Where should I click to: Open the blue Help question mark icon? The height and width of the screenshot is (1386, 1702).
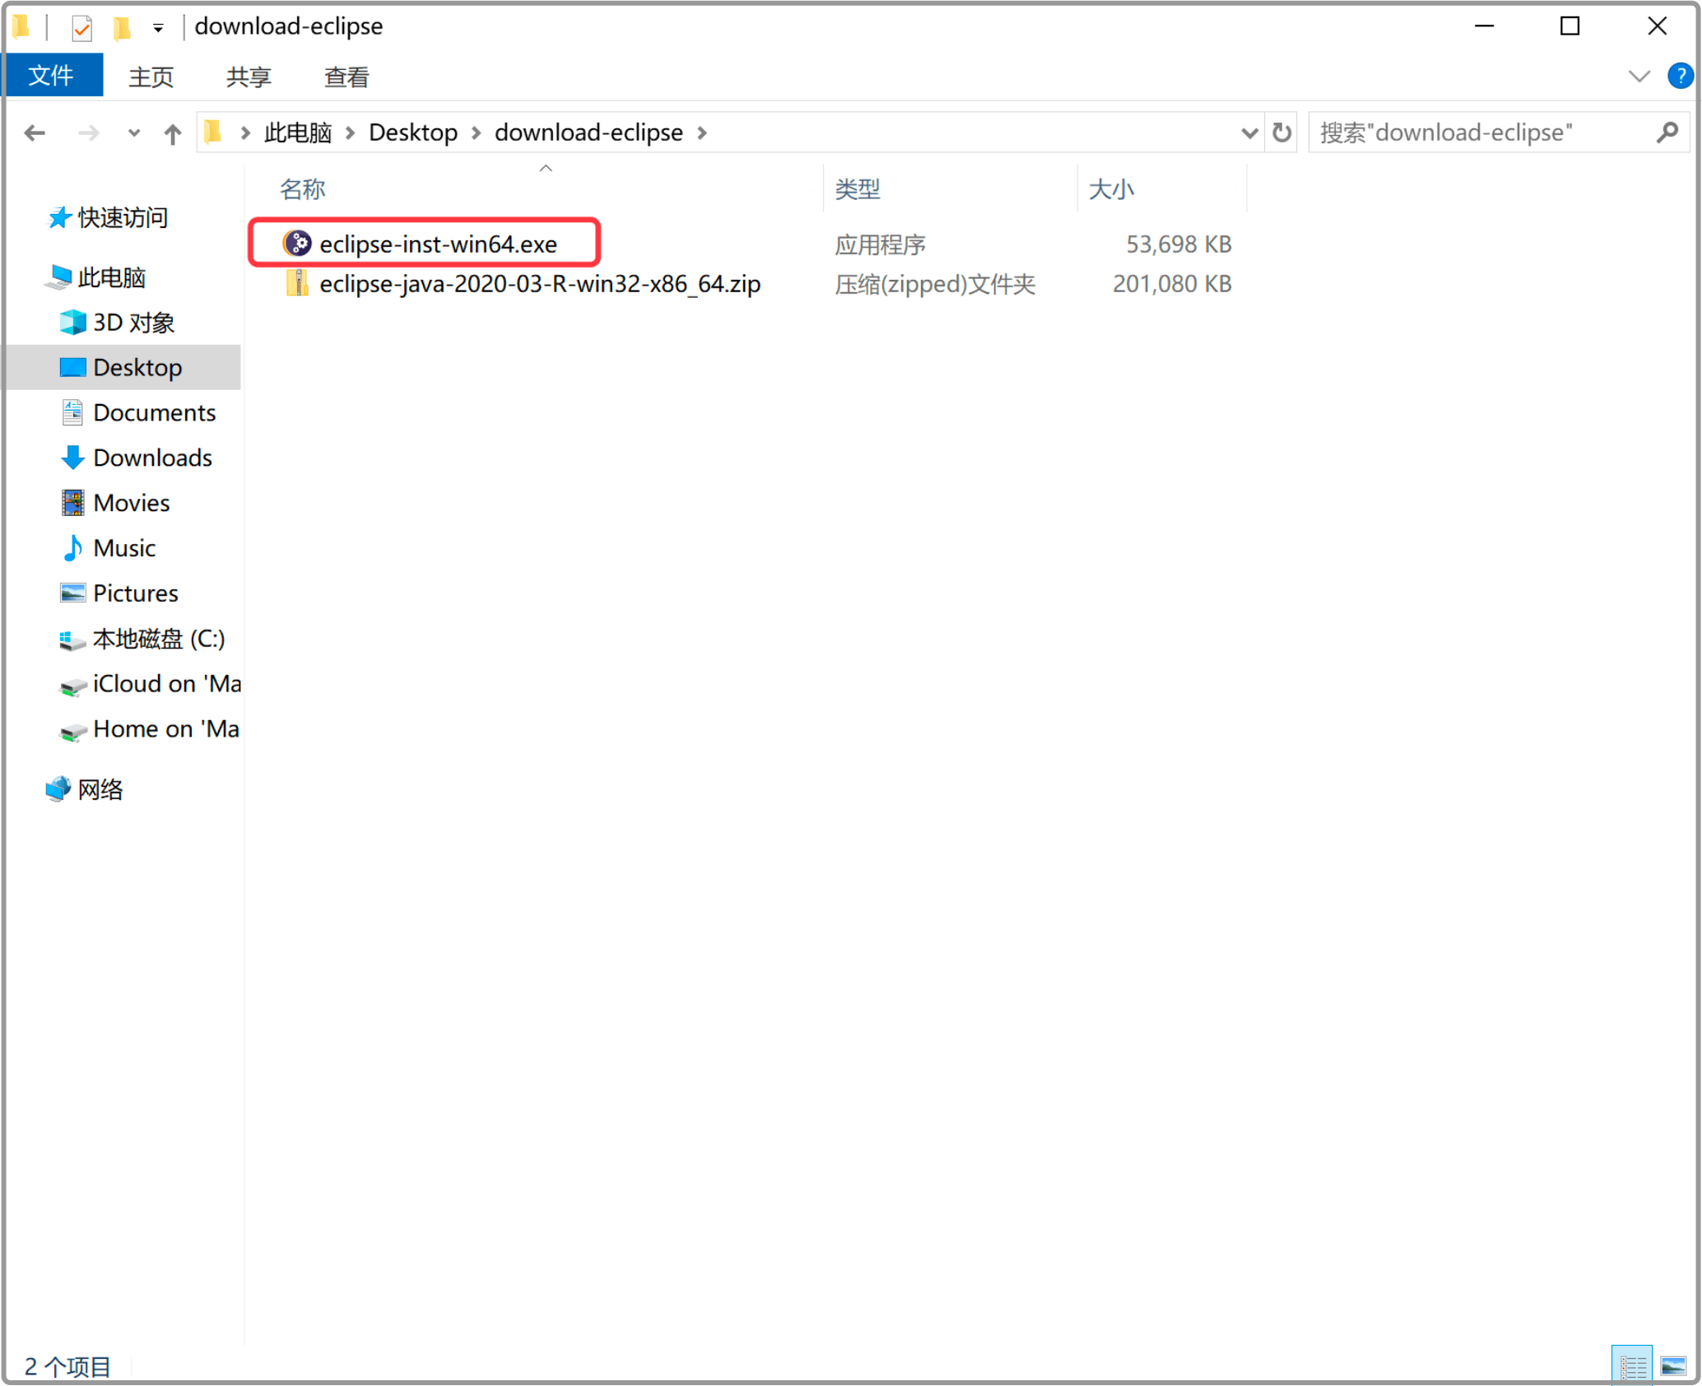(x=1680, y=76)
